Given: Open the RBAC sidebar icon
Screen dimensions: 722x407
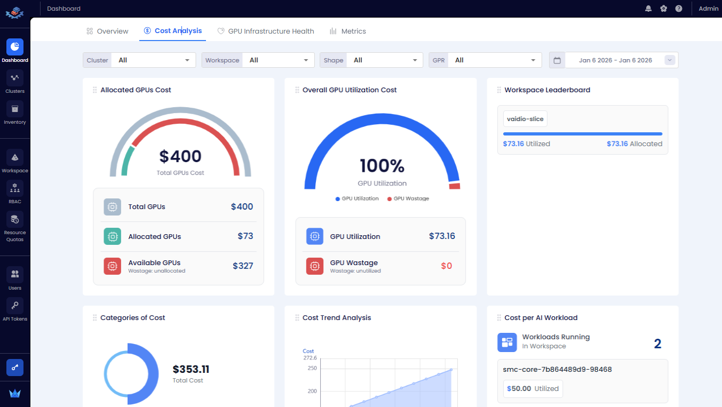Looking at the screenshot, I should (x=15, y=189).
